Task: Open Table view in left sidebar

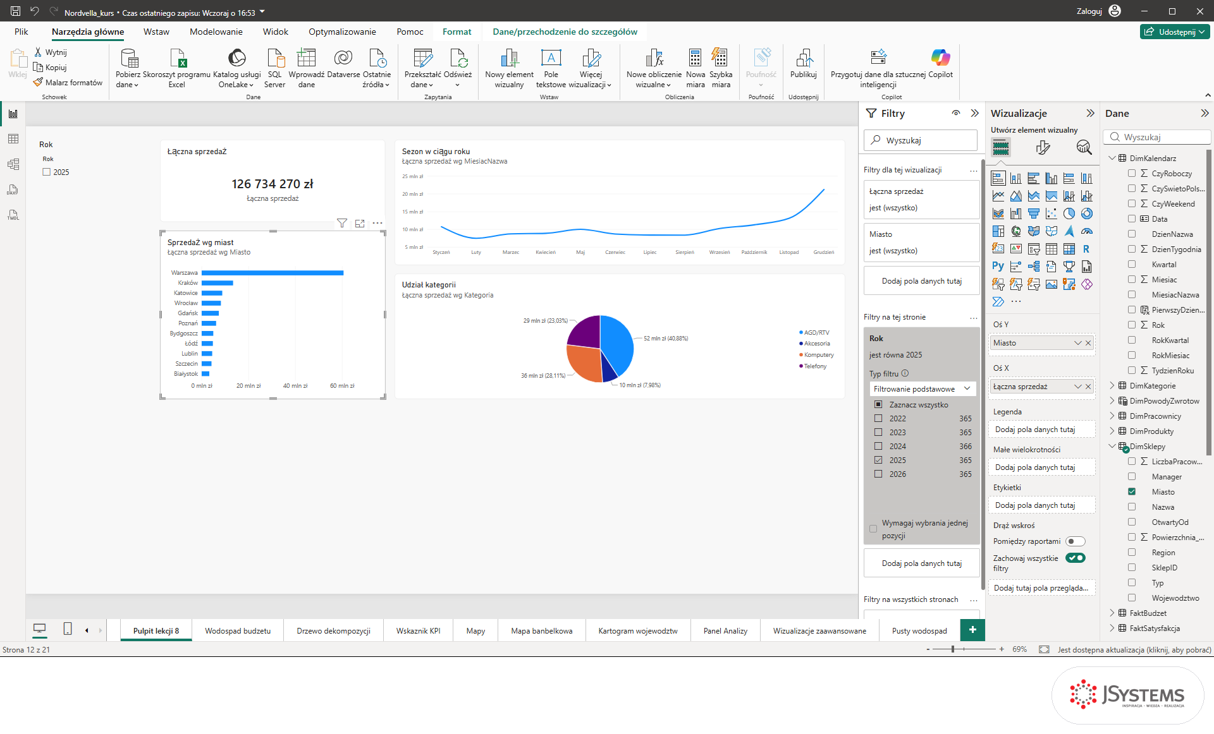Action: pos(13,139)
